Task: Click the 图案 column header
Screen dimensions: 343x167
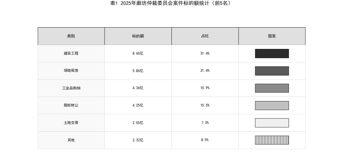Action: 272,36
